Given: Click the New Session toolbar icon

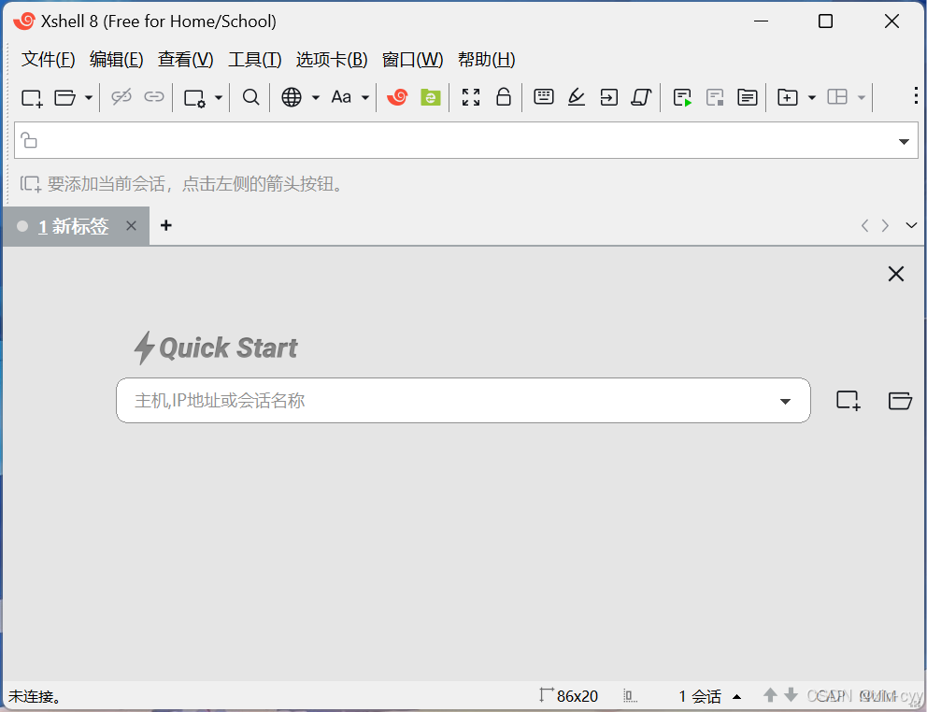Looking at the screenshot, I should tap(32, 97).
